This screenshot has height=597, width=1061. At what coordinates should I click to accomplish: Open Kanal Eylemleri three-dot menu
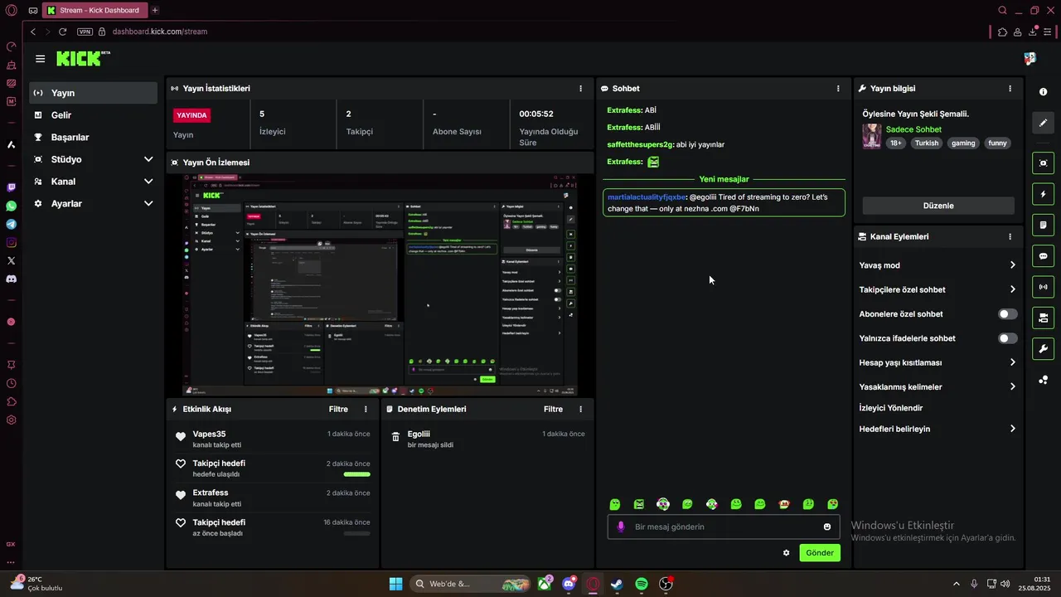click(x=1010, y=236)
